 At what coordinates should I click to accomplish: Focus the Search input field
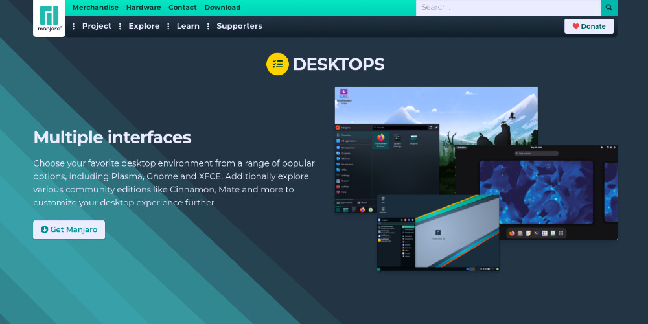pos(508,7)
